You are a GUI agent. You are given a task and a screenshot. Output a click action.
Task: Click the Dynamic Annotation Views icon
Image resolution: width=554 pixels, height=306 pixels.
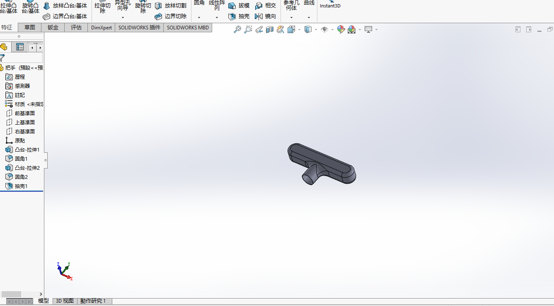point(281,29)
